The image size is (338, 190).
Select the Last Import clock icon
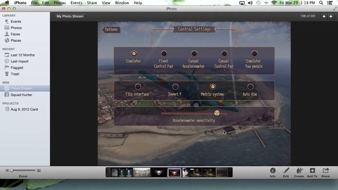tap(7, 61)
